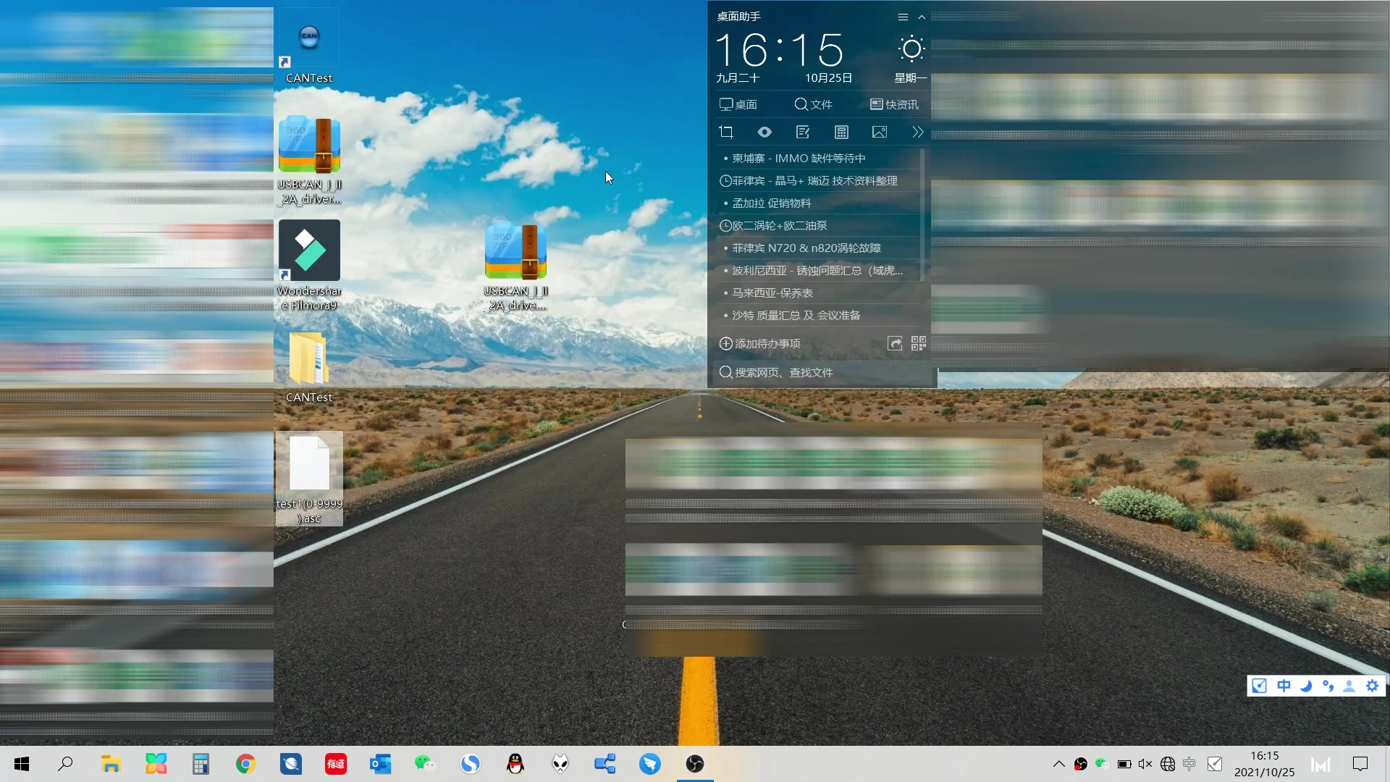Viewport: 1390px width, 782px height.
Task: Switch to the 快资讯 tab
Action: click(x=894, y=104)
